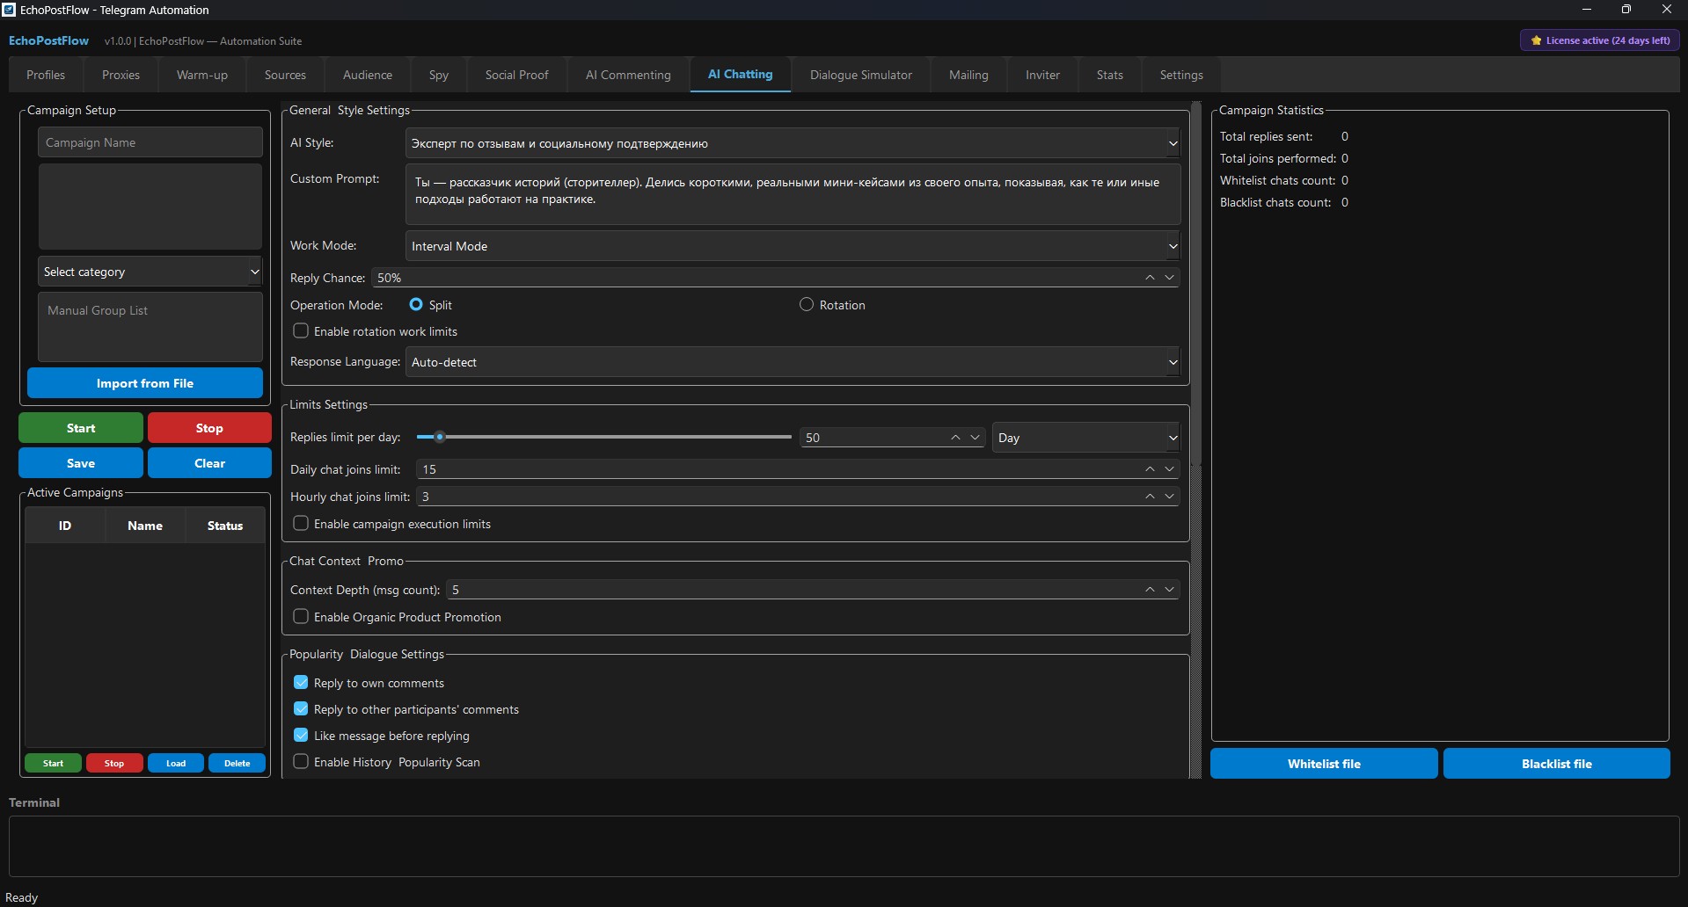Decrease Hourly chat joins limit
This screenshot has height=907, width=1688.
point(1169,497)
